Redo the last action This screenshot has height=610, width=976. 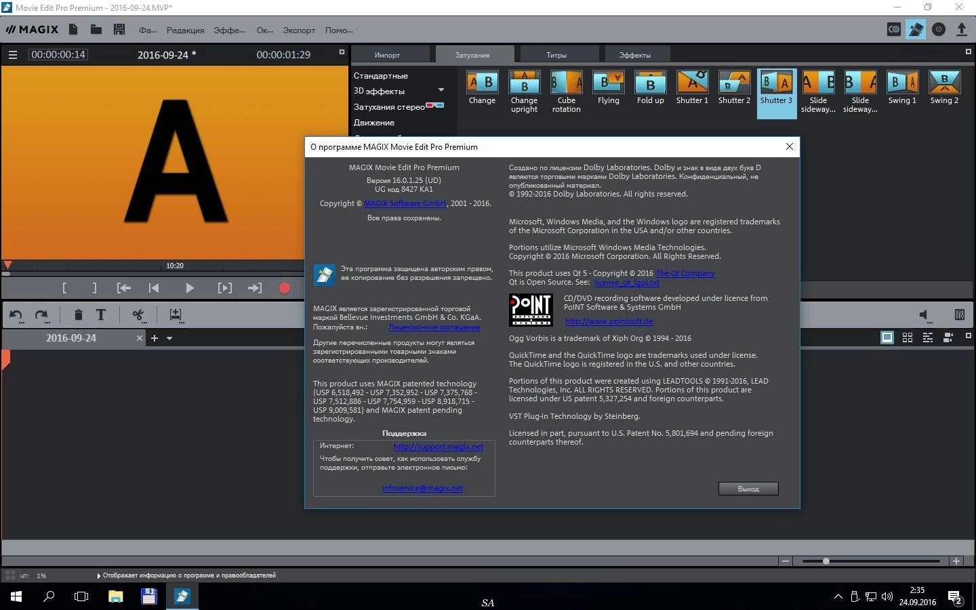(x=41, y=314)
